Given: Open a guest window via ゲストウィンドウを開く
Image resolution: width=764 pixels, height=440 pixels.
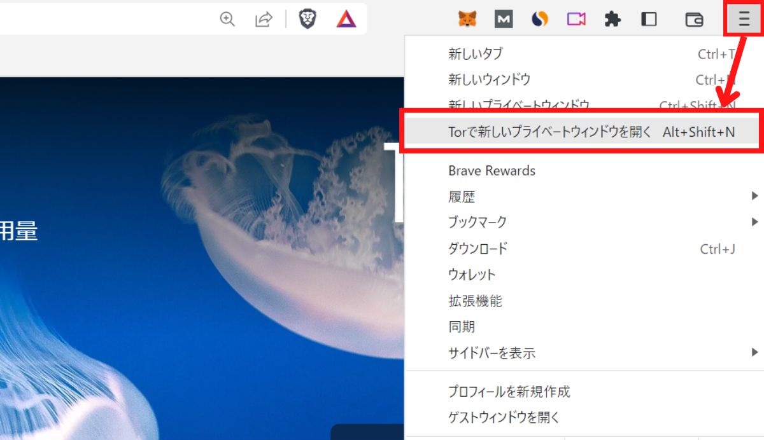Looking at the screenshot, I should (x=503, y=417).
